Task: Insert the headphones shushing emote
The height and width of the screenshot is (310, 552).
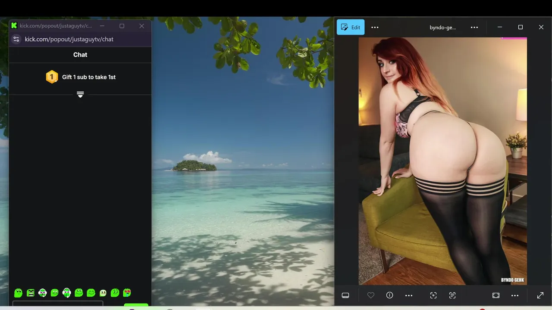Action: tap(66, 293)
